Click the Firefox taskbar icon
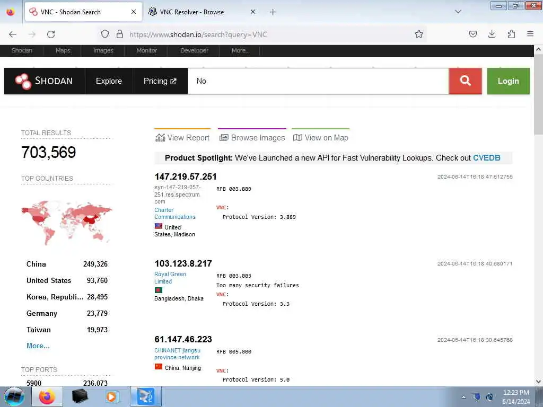Image resolution: width=543 pixels, height=407 pixels. 47,396
